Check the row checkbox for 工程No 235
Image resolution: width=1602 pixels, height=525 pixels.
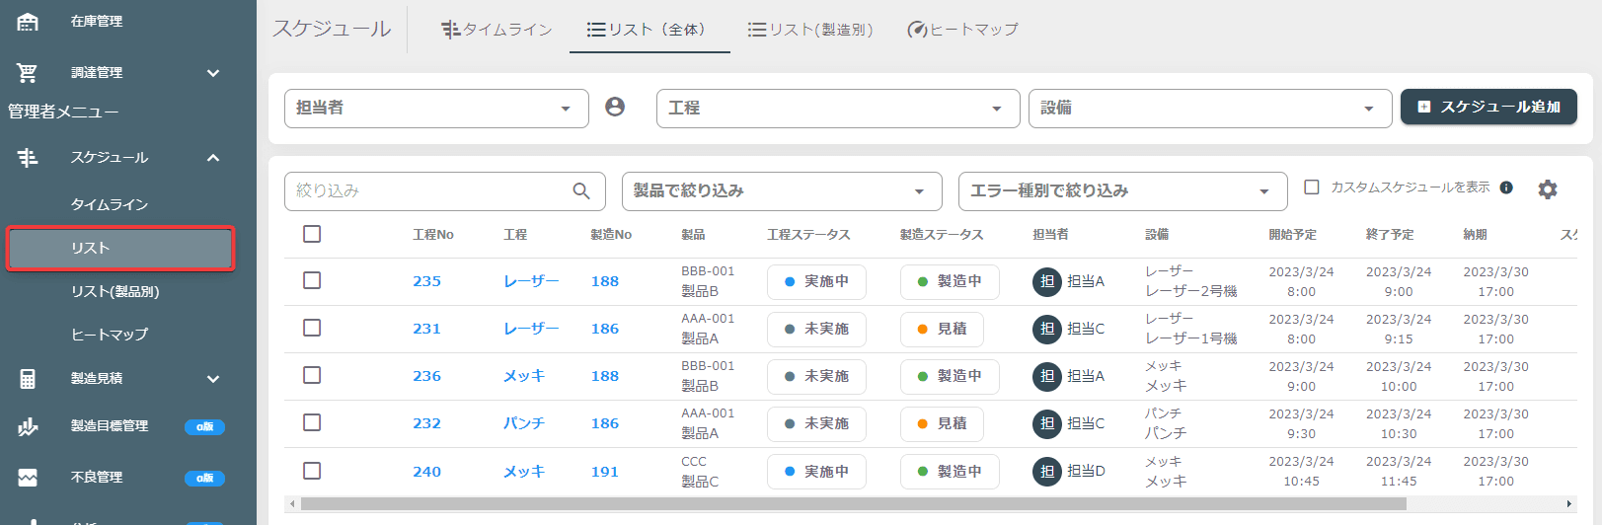click(312, 280)
